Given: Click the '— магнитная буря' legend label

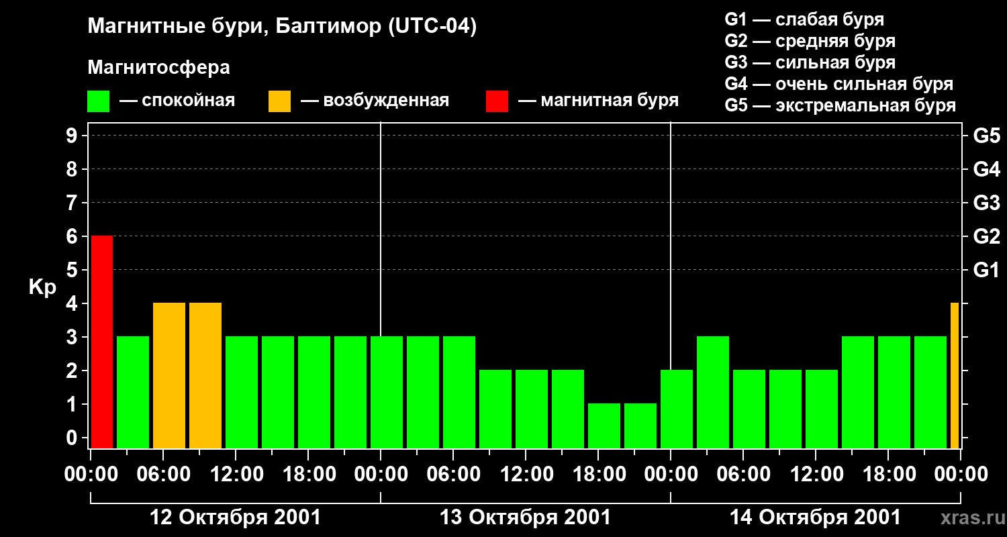Looking at the screenshot, I should tap(598, 101).
